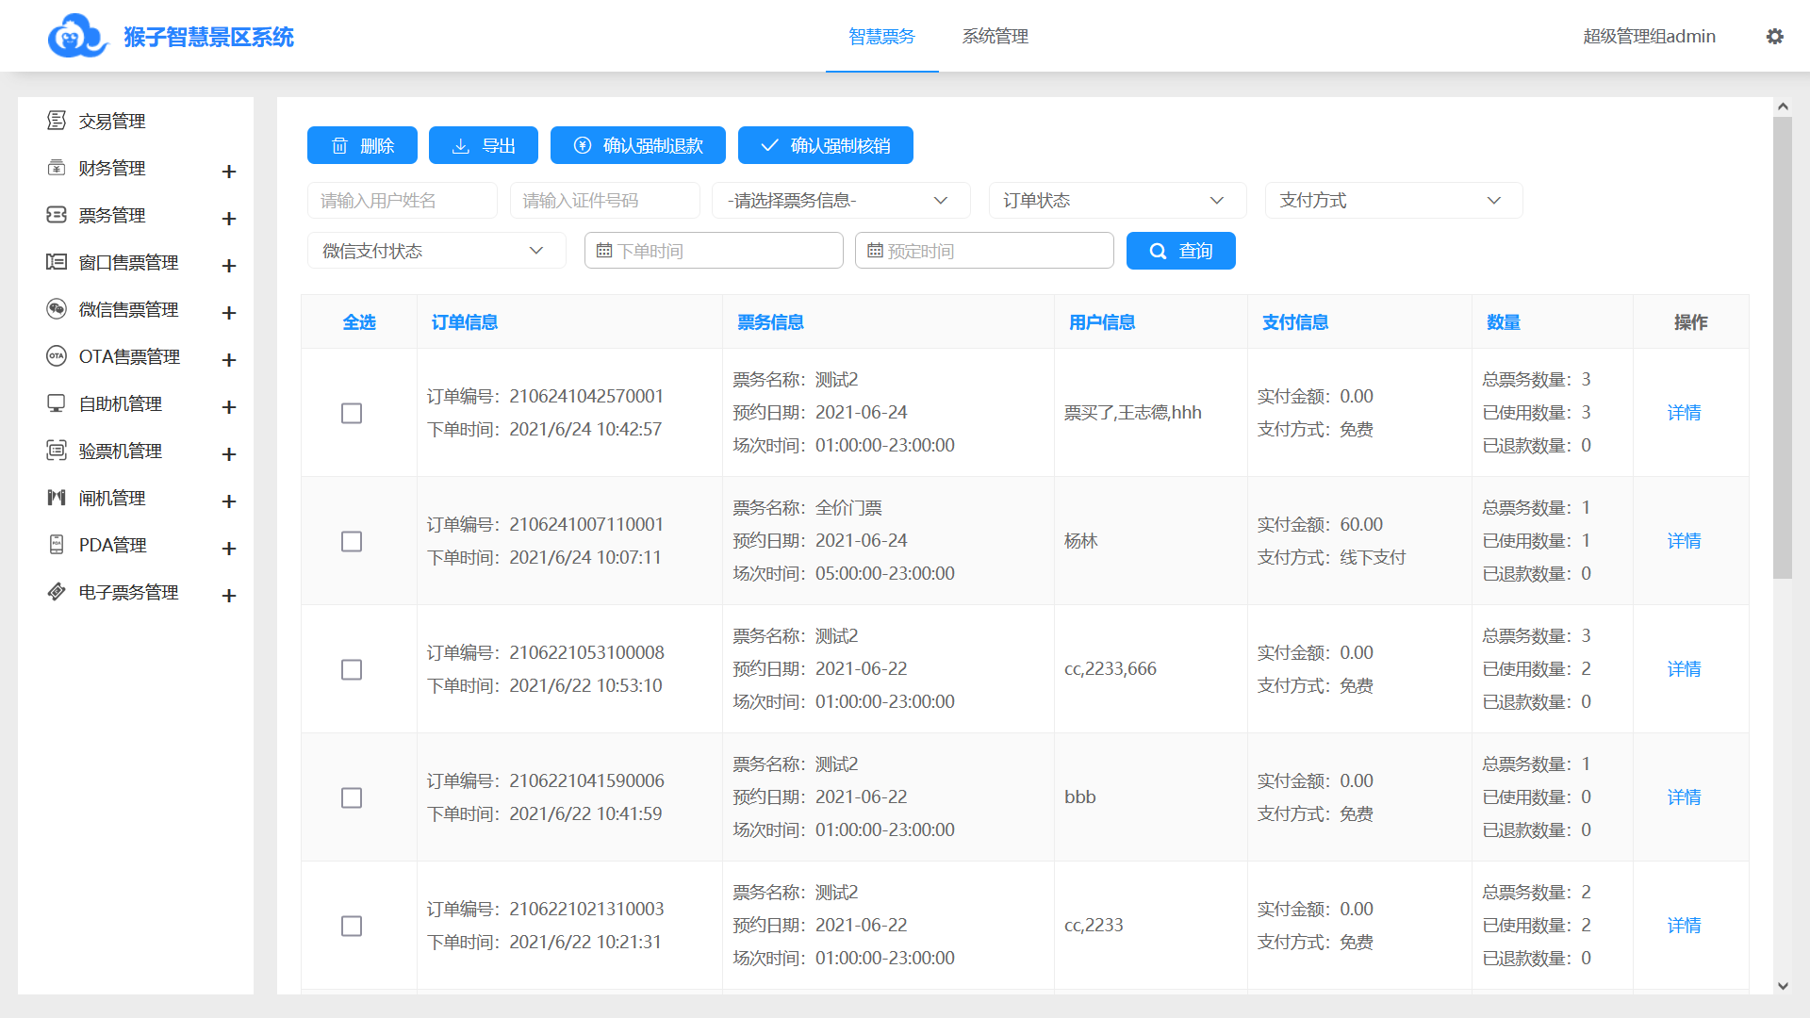Click the 财务管理 sidebar icon

point(57,168)
